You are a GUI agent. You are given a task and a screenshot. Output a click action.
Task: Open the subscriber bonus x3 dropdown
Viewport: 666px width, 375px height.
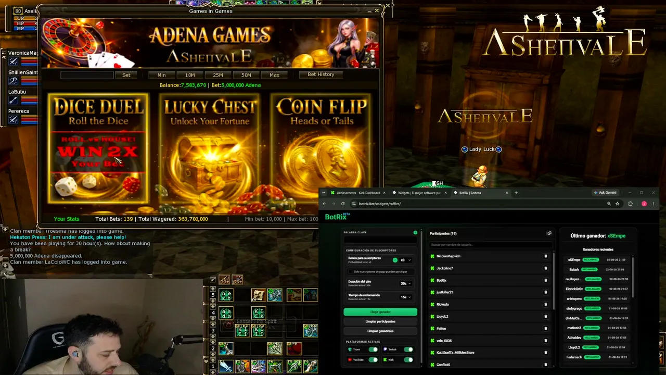[405, 260]
